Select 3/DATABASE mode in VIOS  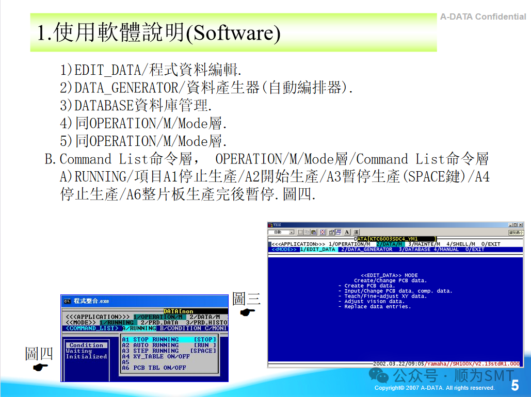414,250
